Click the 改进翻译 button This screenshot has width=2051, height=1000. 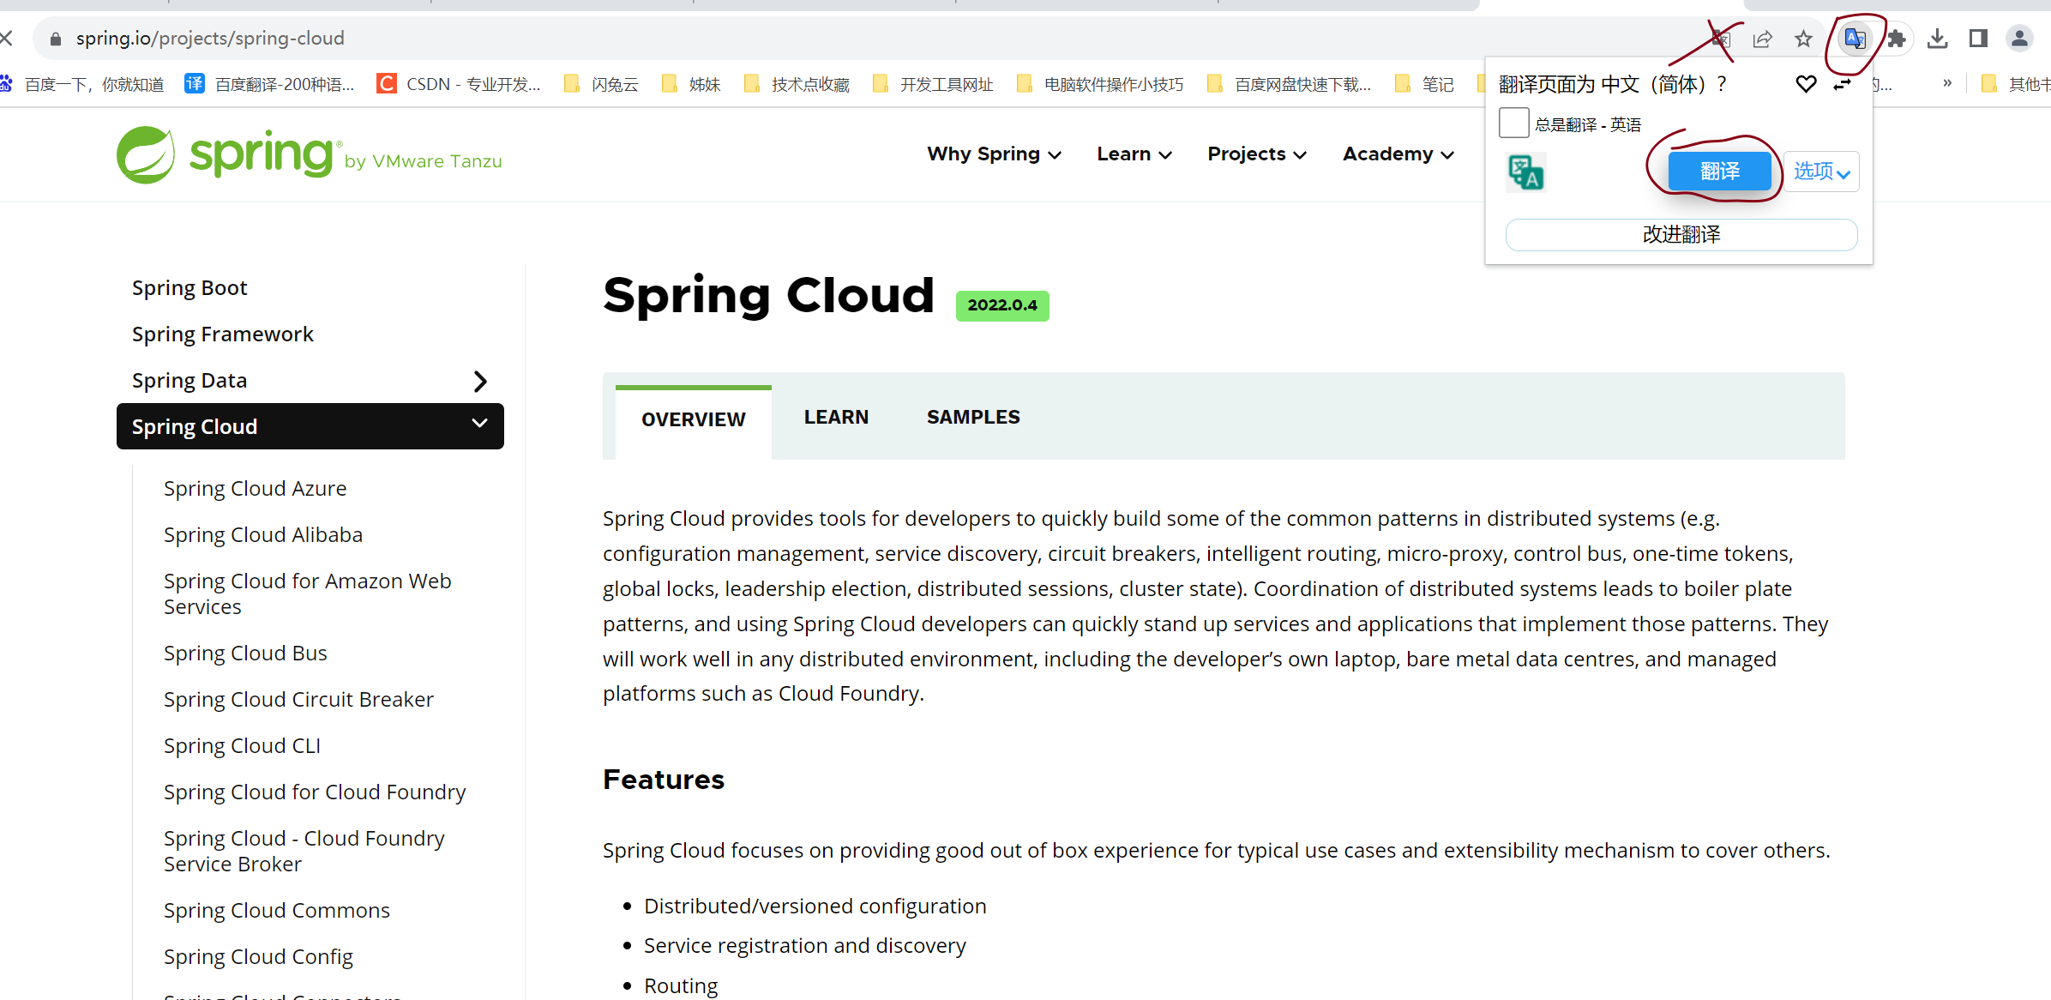click(x=1681, y=235)
